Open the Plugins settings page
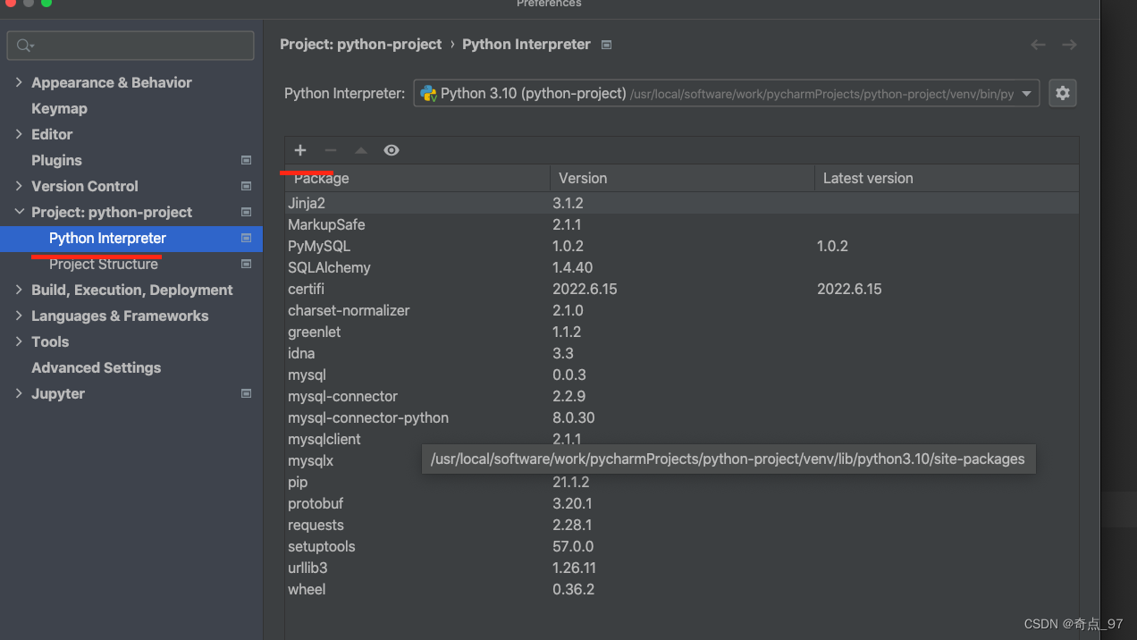The image size is (1137, 640). 56,160
